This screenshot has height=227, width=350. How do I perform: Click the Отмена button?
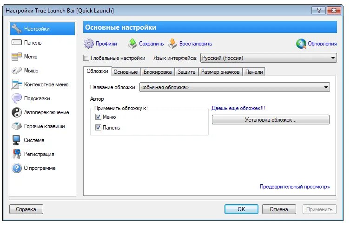(279, 209)
